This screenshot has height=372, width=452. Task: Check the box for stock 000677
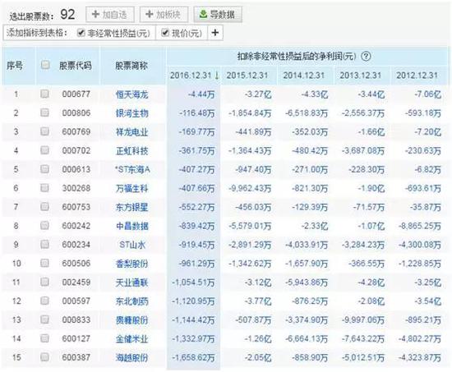[44, 94]
